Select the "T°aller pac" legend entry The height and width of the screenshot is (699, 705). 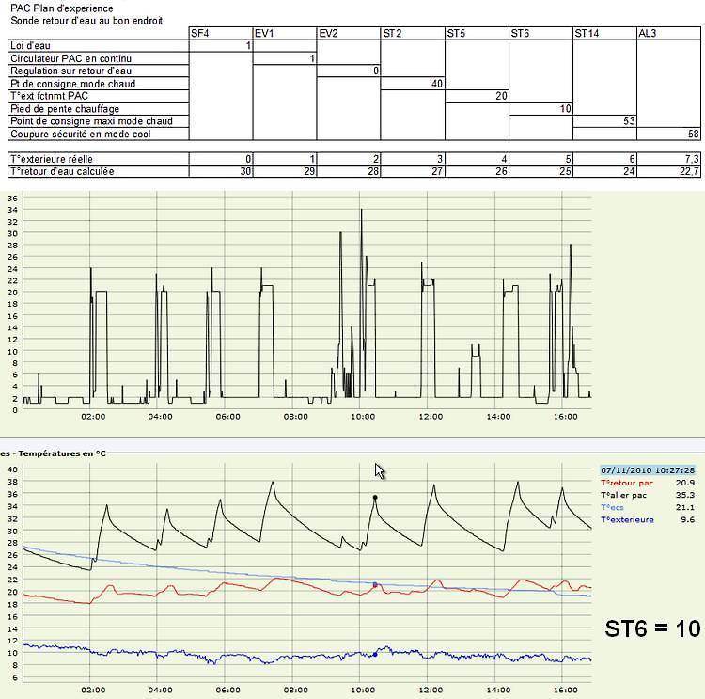(623, 495)
